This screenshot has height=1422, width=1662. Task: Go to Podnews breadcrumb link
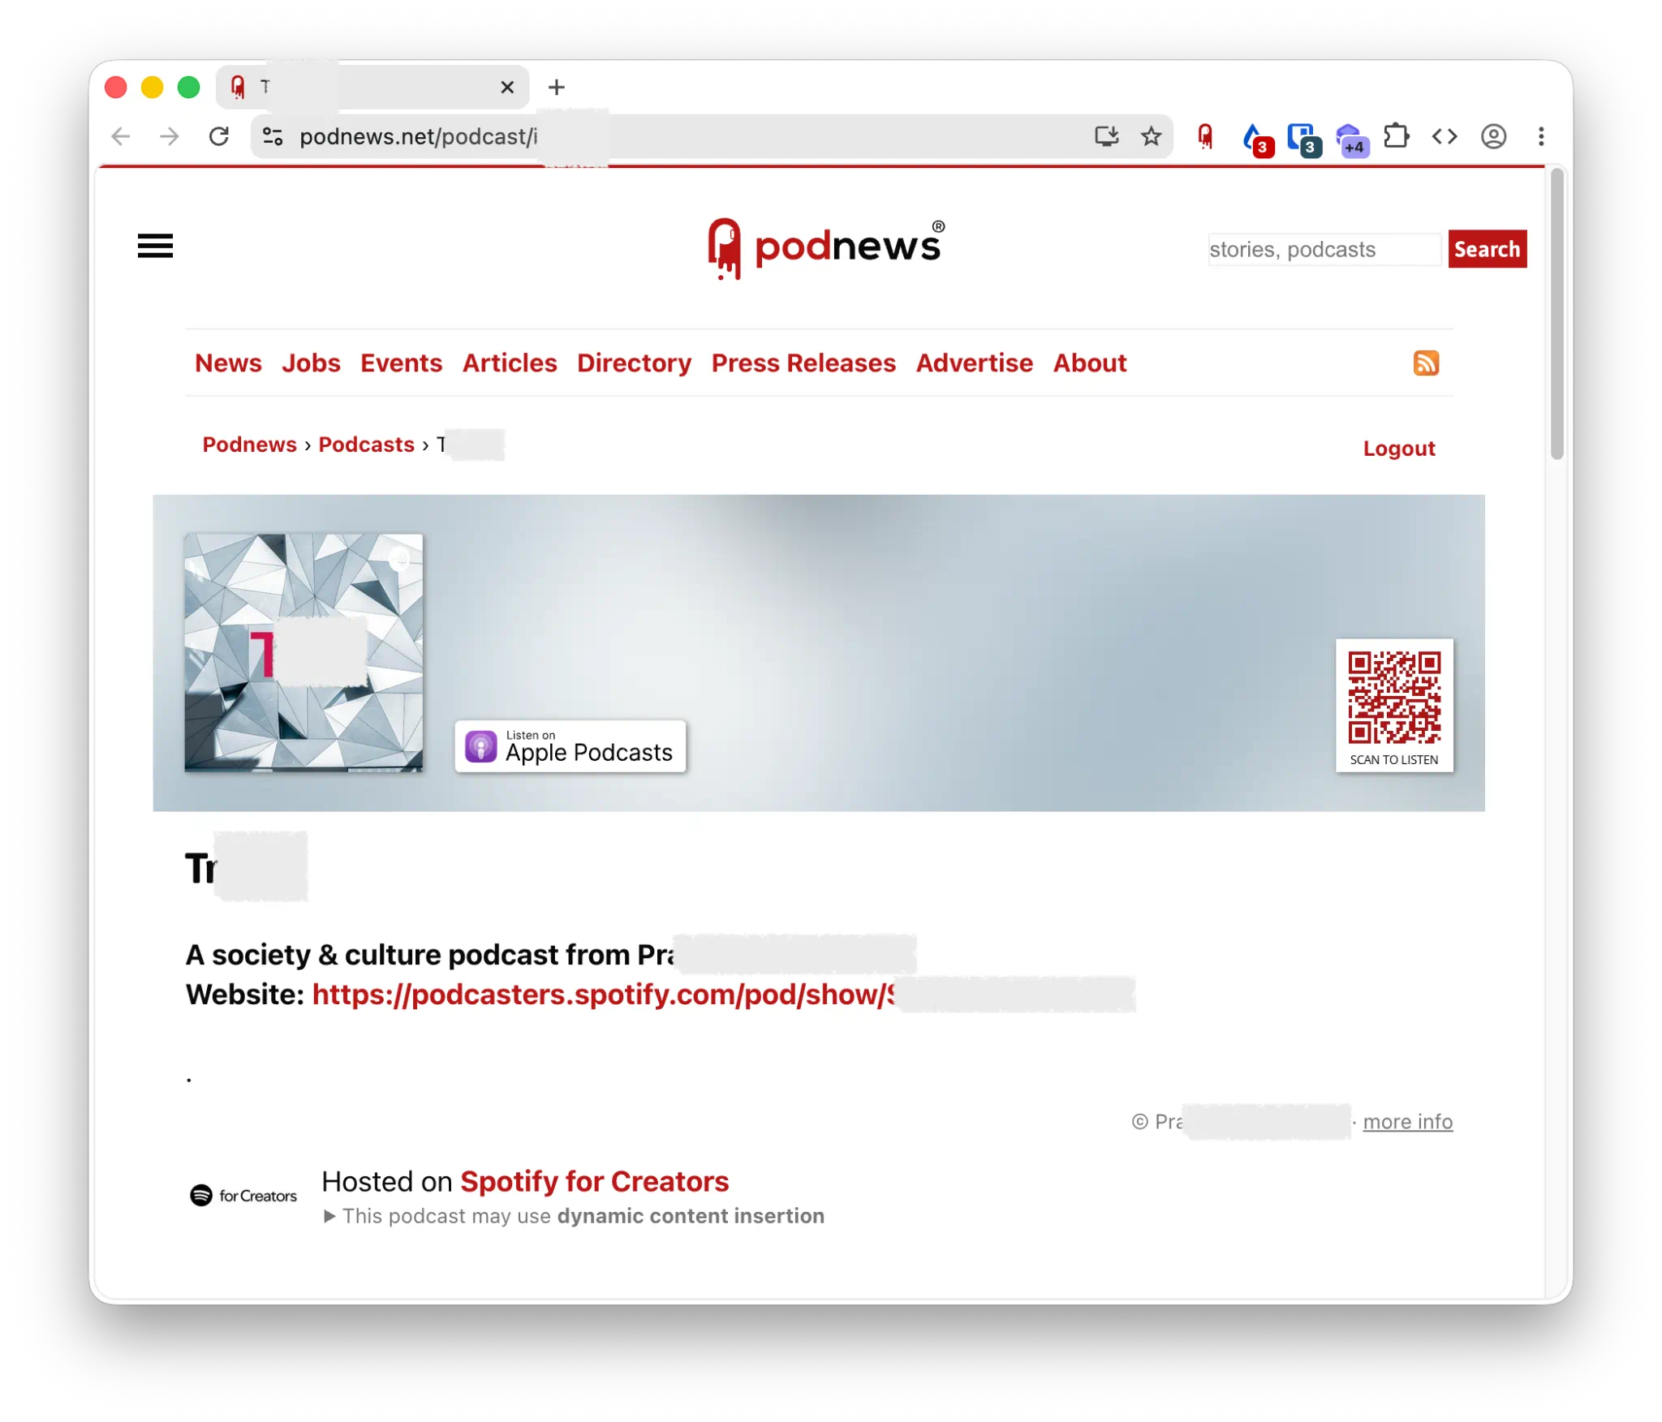[x=249, y=445]
